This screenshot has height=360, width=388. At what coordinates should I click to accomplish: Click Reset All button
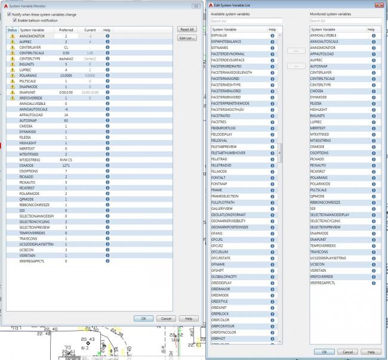pos(187,29)
